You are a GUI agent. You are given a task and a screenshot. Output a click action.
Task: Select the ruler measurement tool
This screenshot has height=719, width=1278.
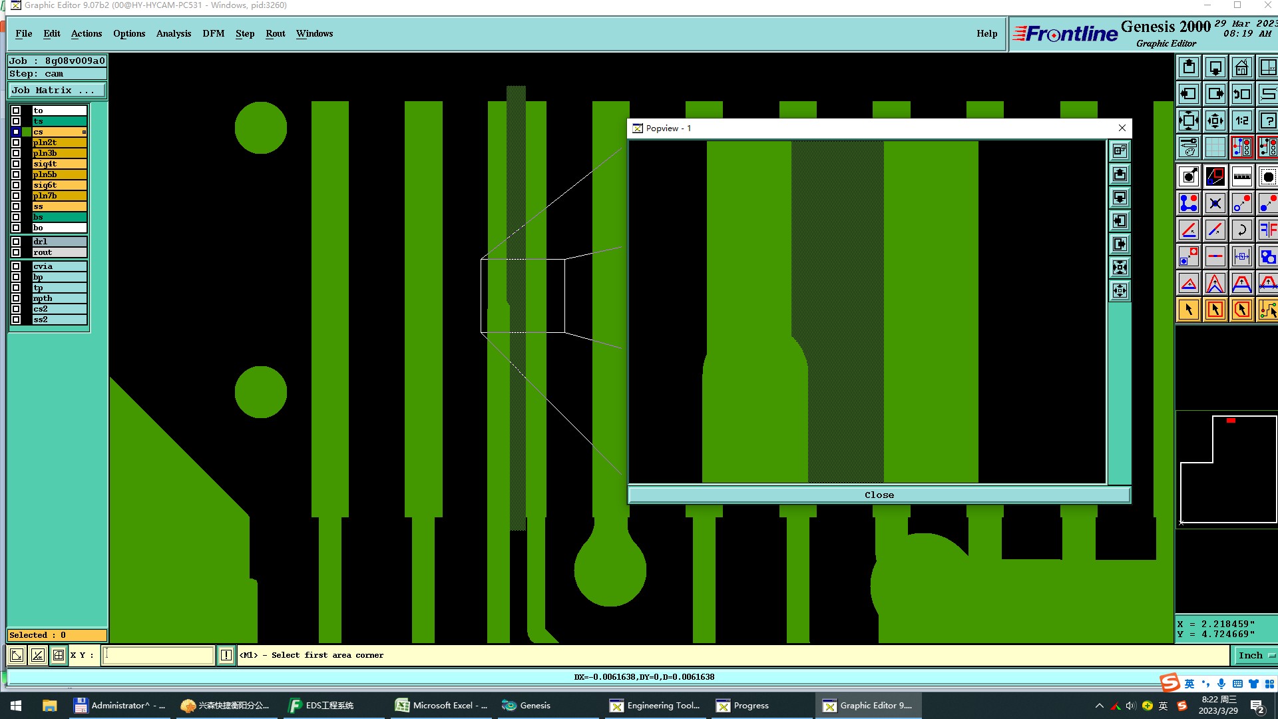click(x=1241, y=176)
